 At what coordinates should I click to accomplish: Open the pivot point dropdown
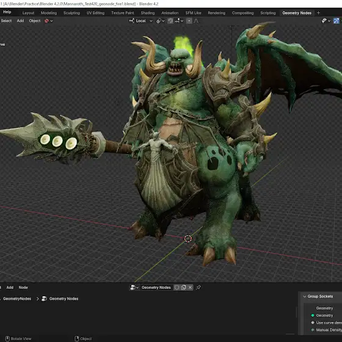click(x=160, y=21)
